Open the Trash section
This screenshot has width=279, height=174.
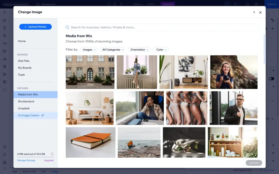[21, 75]
